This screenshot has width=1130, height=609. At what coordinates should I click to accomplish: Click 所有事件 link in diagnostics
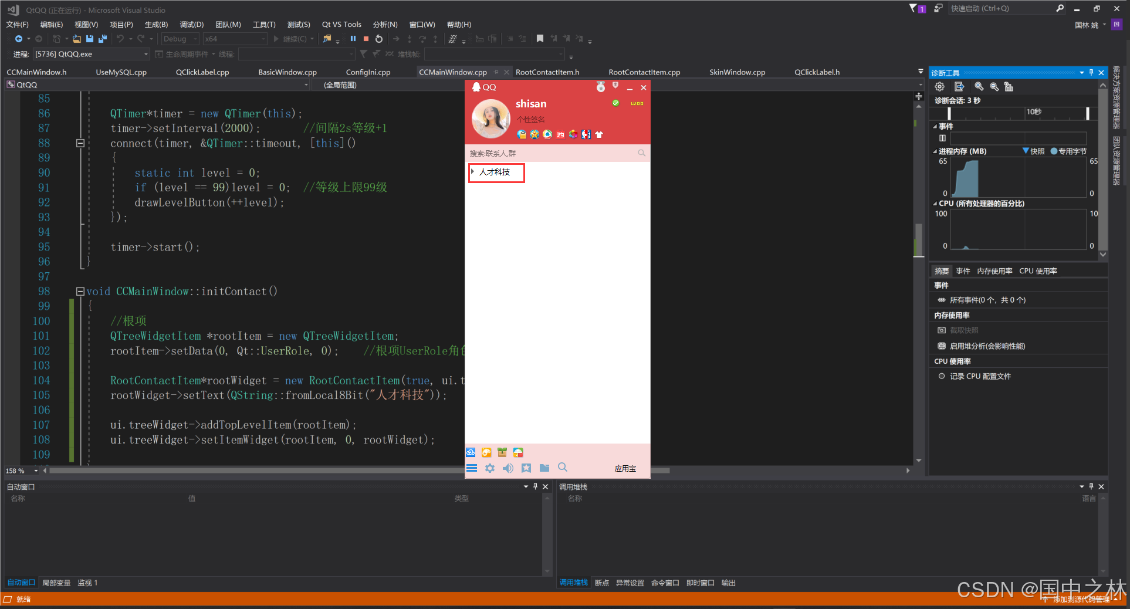pyautogui.click(x=988, y=300)
